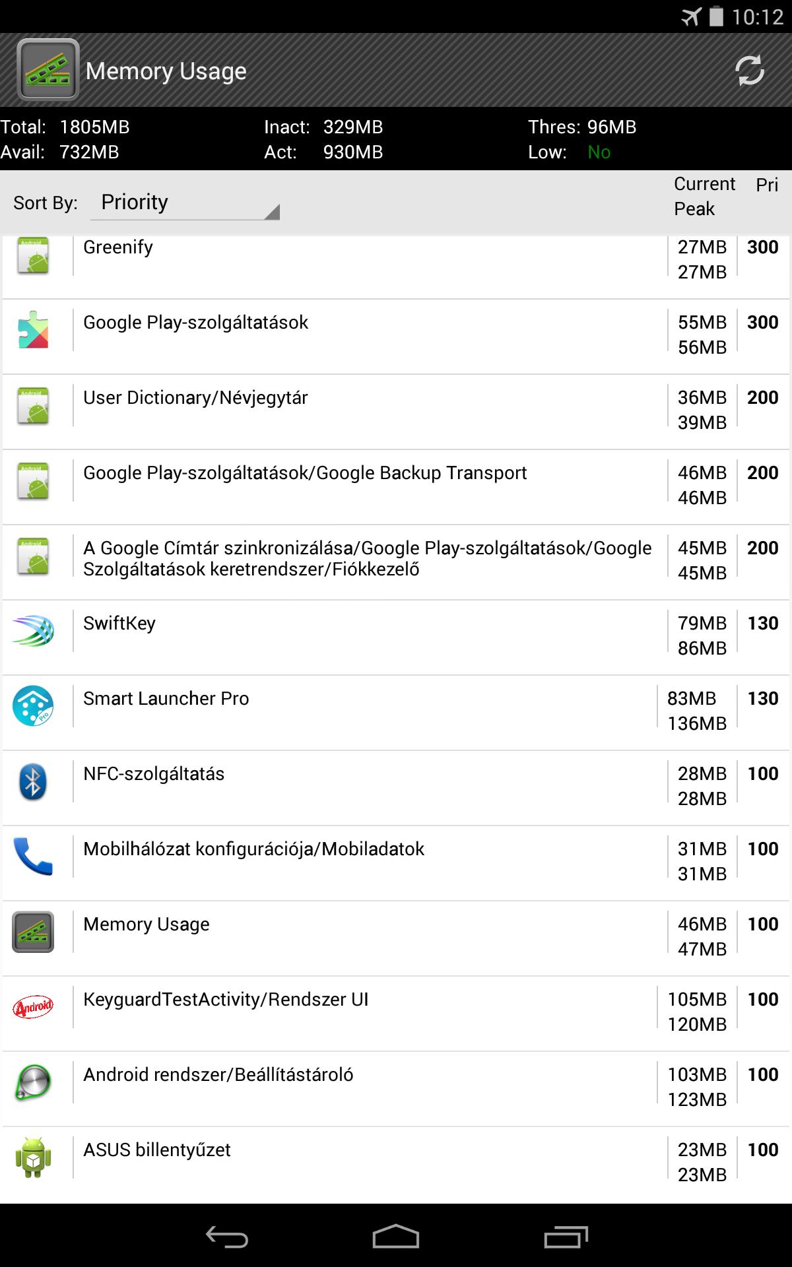This screenshot has width=792, height=1267.
Task: Tap the Act 930MB value
Action: [x=353, y=152]
